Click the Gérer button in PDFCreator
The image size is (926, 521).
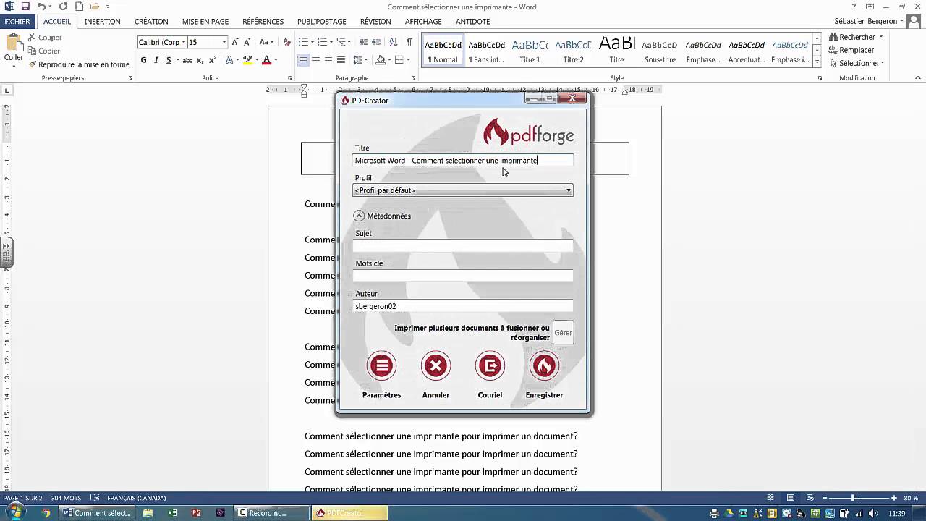(x=563, y=333)
